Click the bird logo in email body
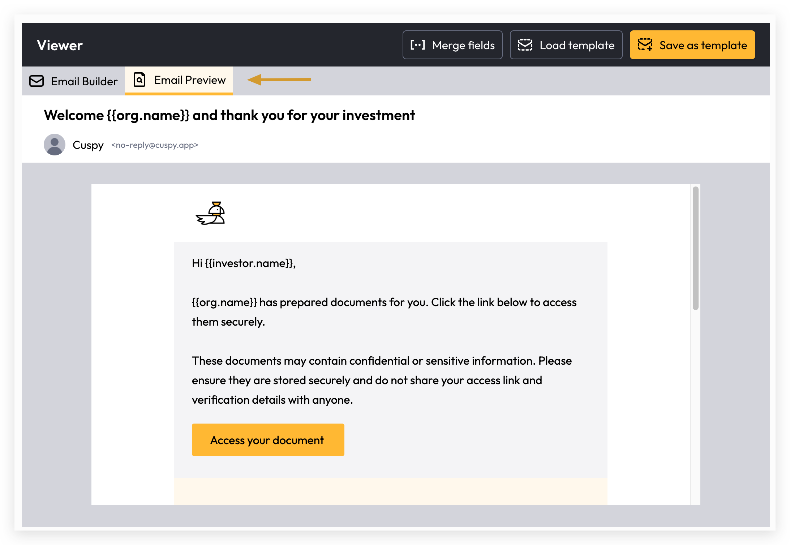Screen dimensions: 790x545 point(211,213)
